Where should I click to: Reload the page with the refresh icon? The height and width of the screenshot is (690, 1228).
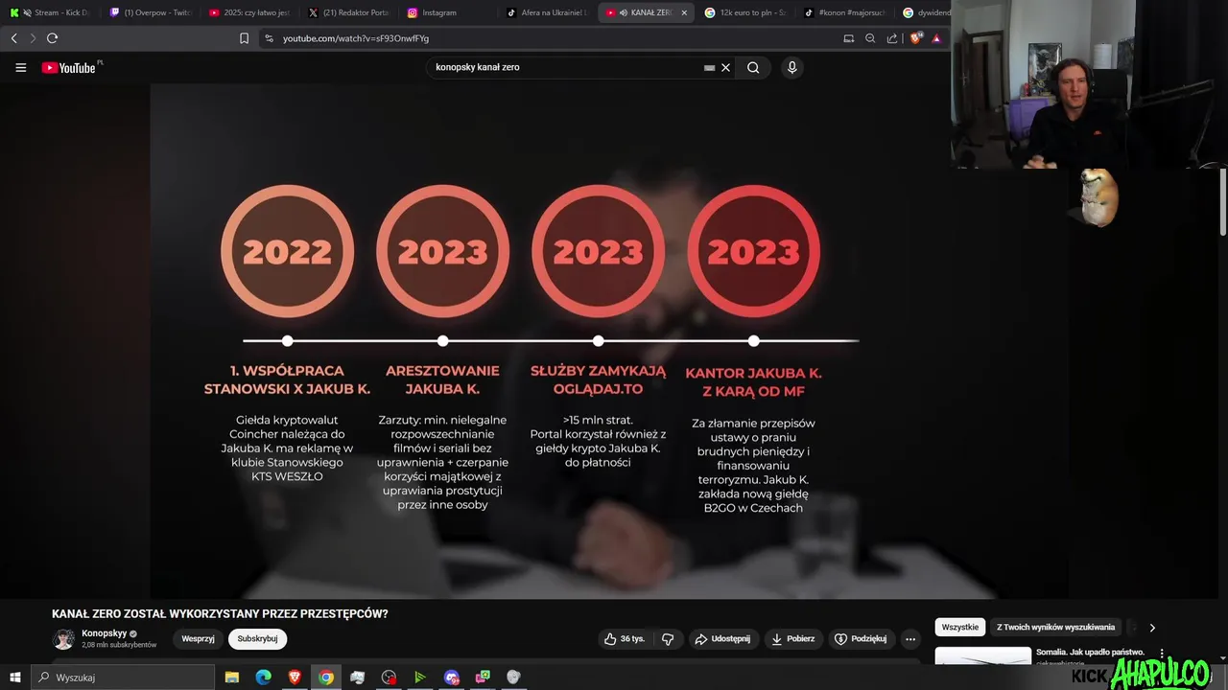52,38
